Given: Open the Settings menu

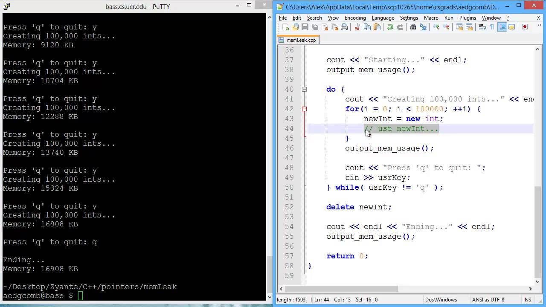Looking at the screenshot, I should pos(409,18).
